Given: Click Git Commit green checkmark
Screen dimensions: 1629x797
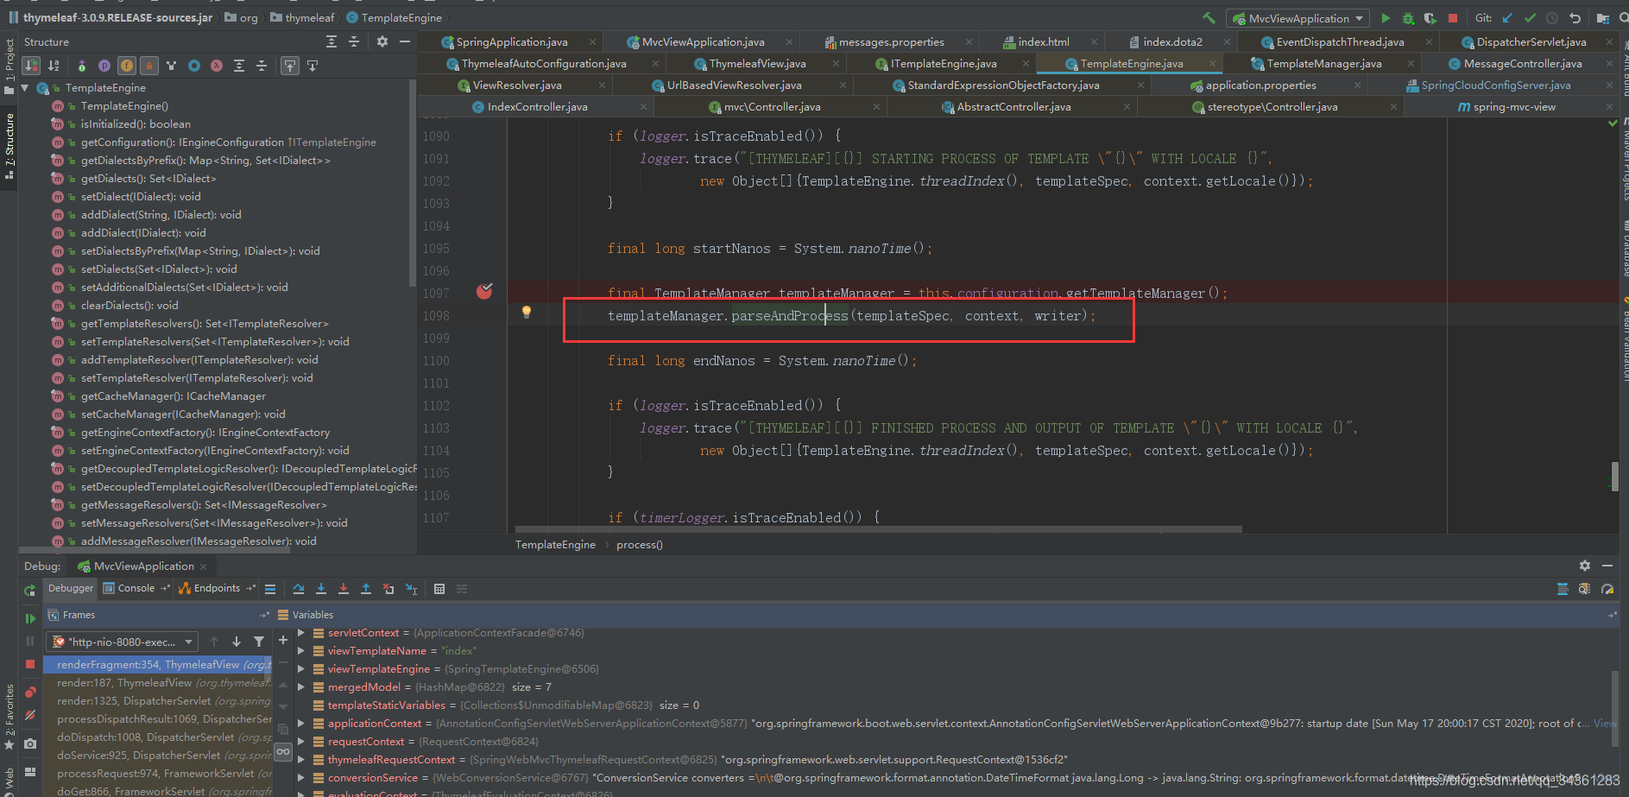Looking at the screenshot, I should [x=1530, y=18].
